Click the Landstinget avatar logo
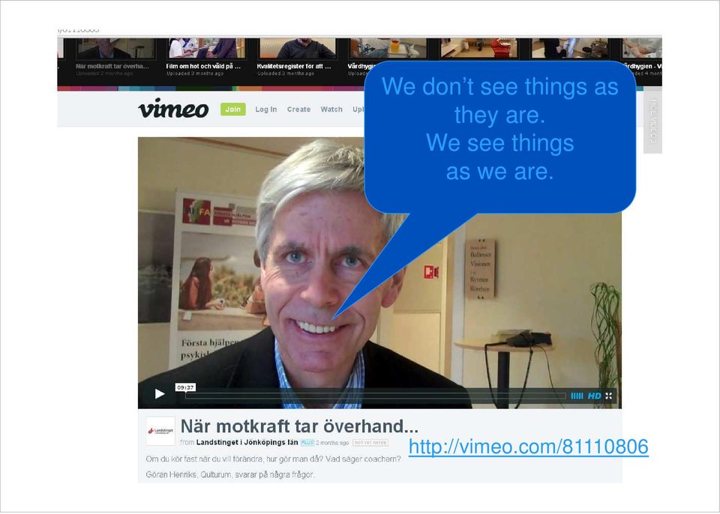The image size is (720, 514). [x=160, y=431]
